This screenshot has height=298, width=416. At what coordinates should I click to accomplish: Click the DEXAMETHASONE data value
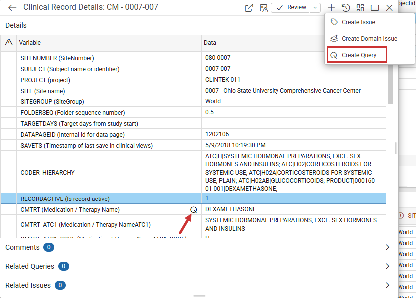pos(231,209)
